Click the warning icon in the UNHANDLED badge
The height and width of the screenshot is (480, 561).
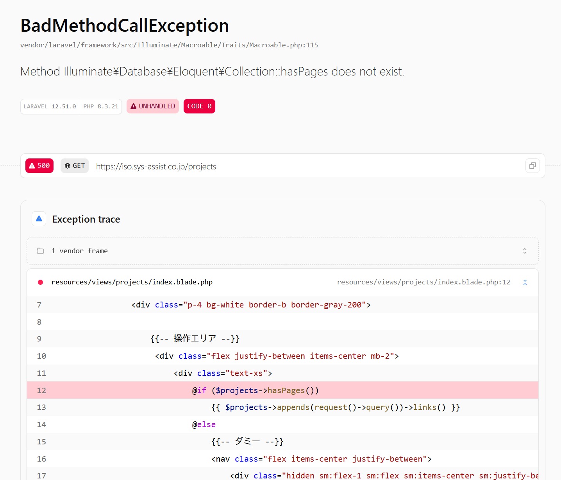click(134, 106)
